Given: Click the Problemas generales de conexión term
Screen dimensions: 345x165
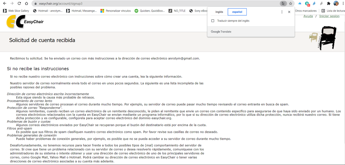Looking at the screenshot, I should 32,135.
